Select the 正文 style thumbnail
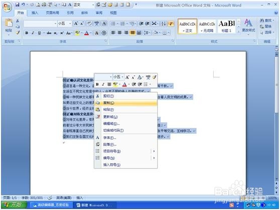 (188, 27)
